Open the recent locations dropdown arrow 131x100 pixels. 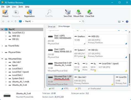pos(12,22)
